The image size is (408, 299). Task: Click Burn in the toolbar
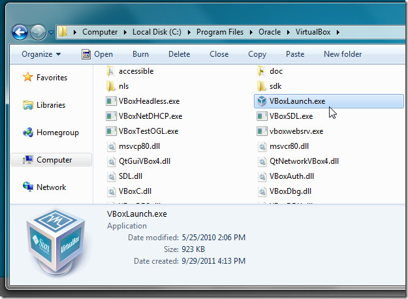point(140,54)
